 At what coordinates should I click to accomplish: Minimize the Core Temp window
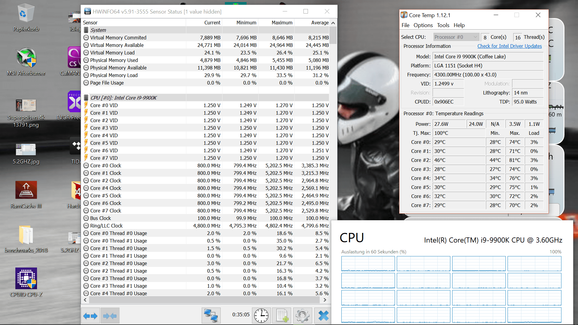click(x=496, y=15)
